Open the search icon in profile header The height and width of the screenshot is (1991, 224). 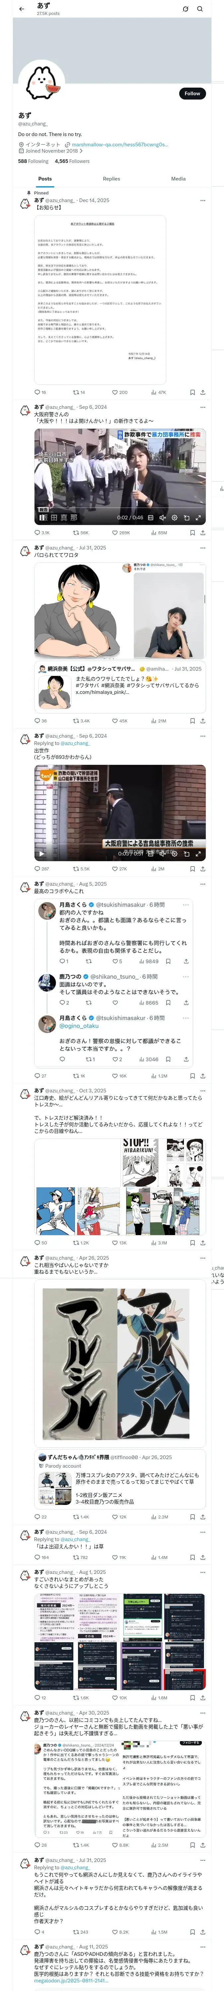200,9
